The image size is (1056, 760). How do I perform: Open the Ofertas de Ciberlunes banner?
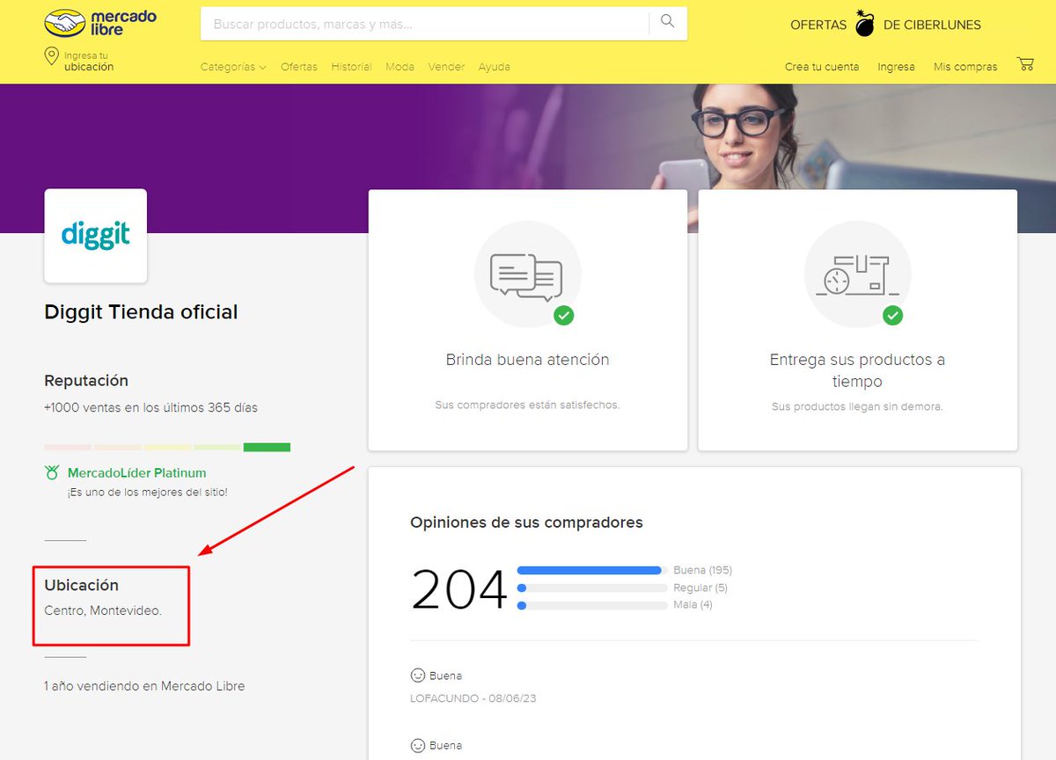click(x=885, y=25)
